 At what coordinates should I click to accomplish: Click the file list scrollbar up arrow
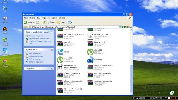132,30
